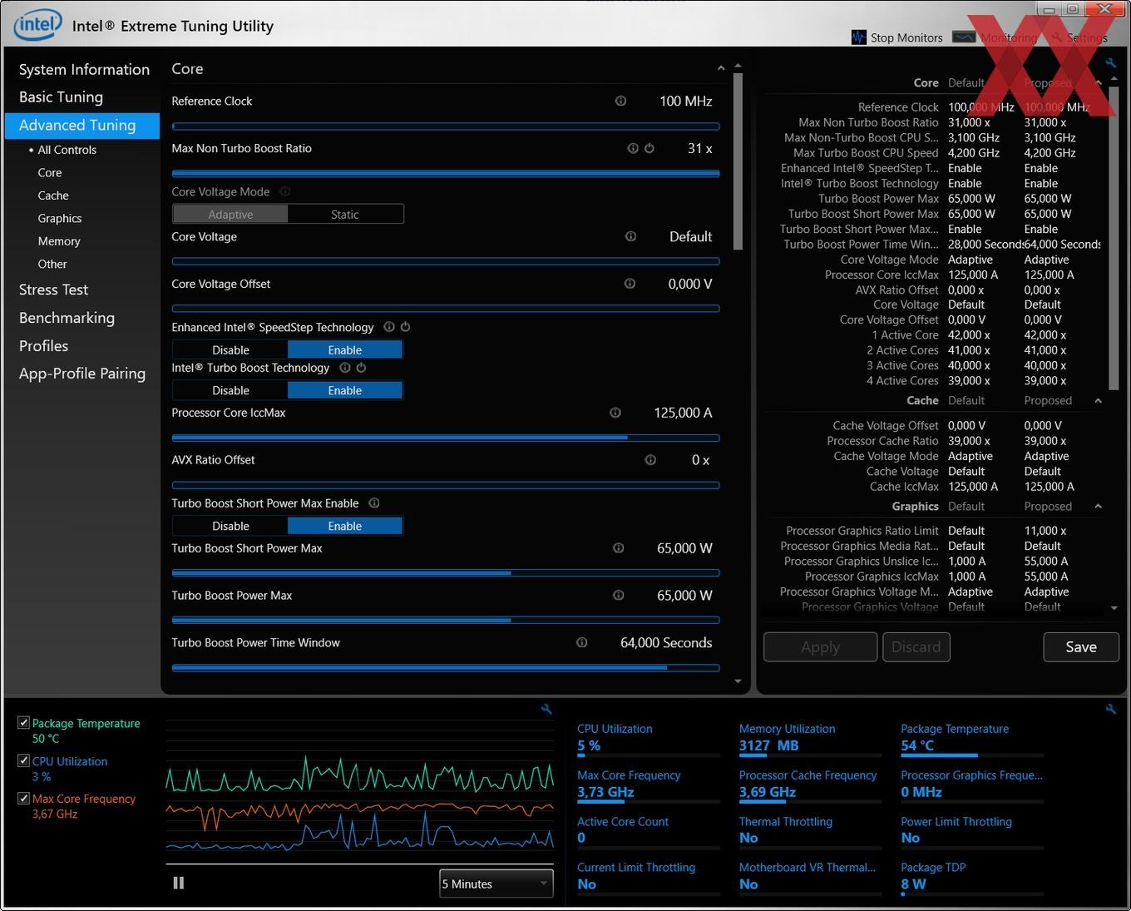Open Basic Tuning page

(61, 97)
